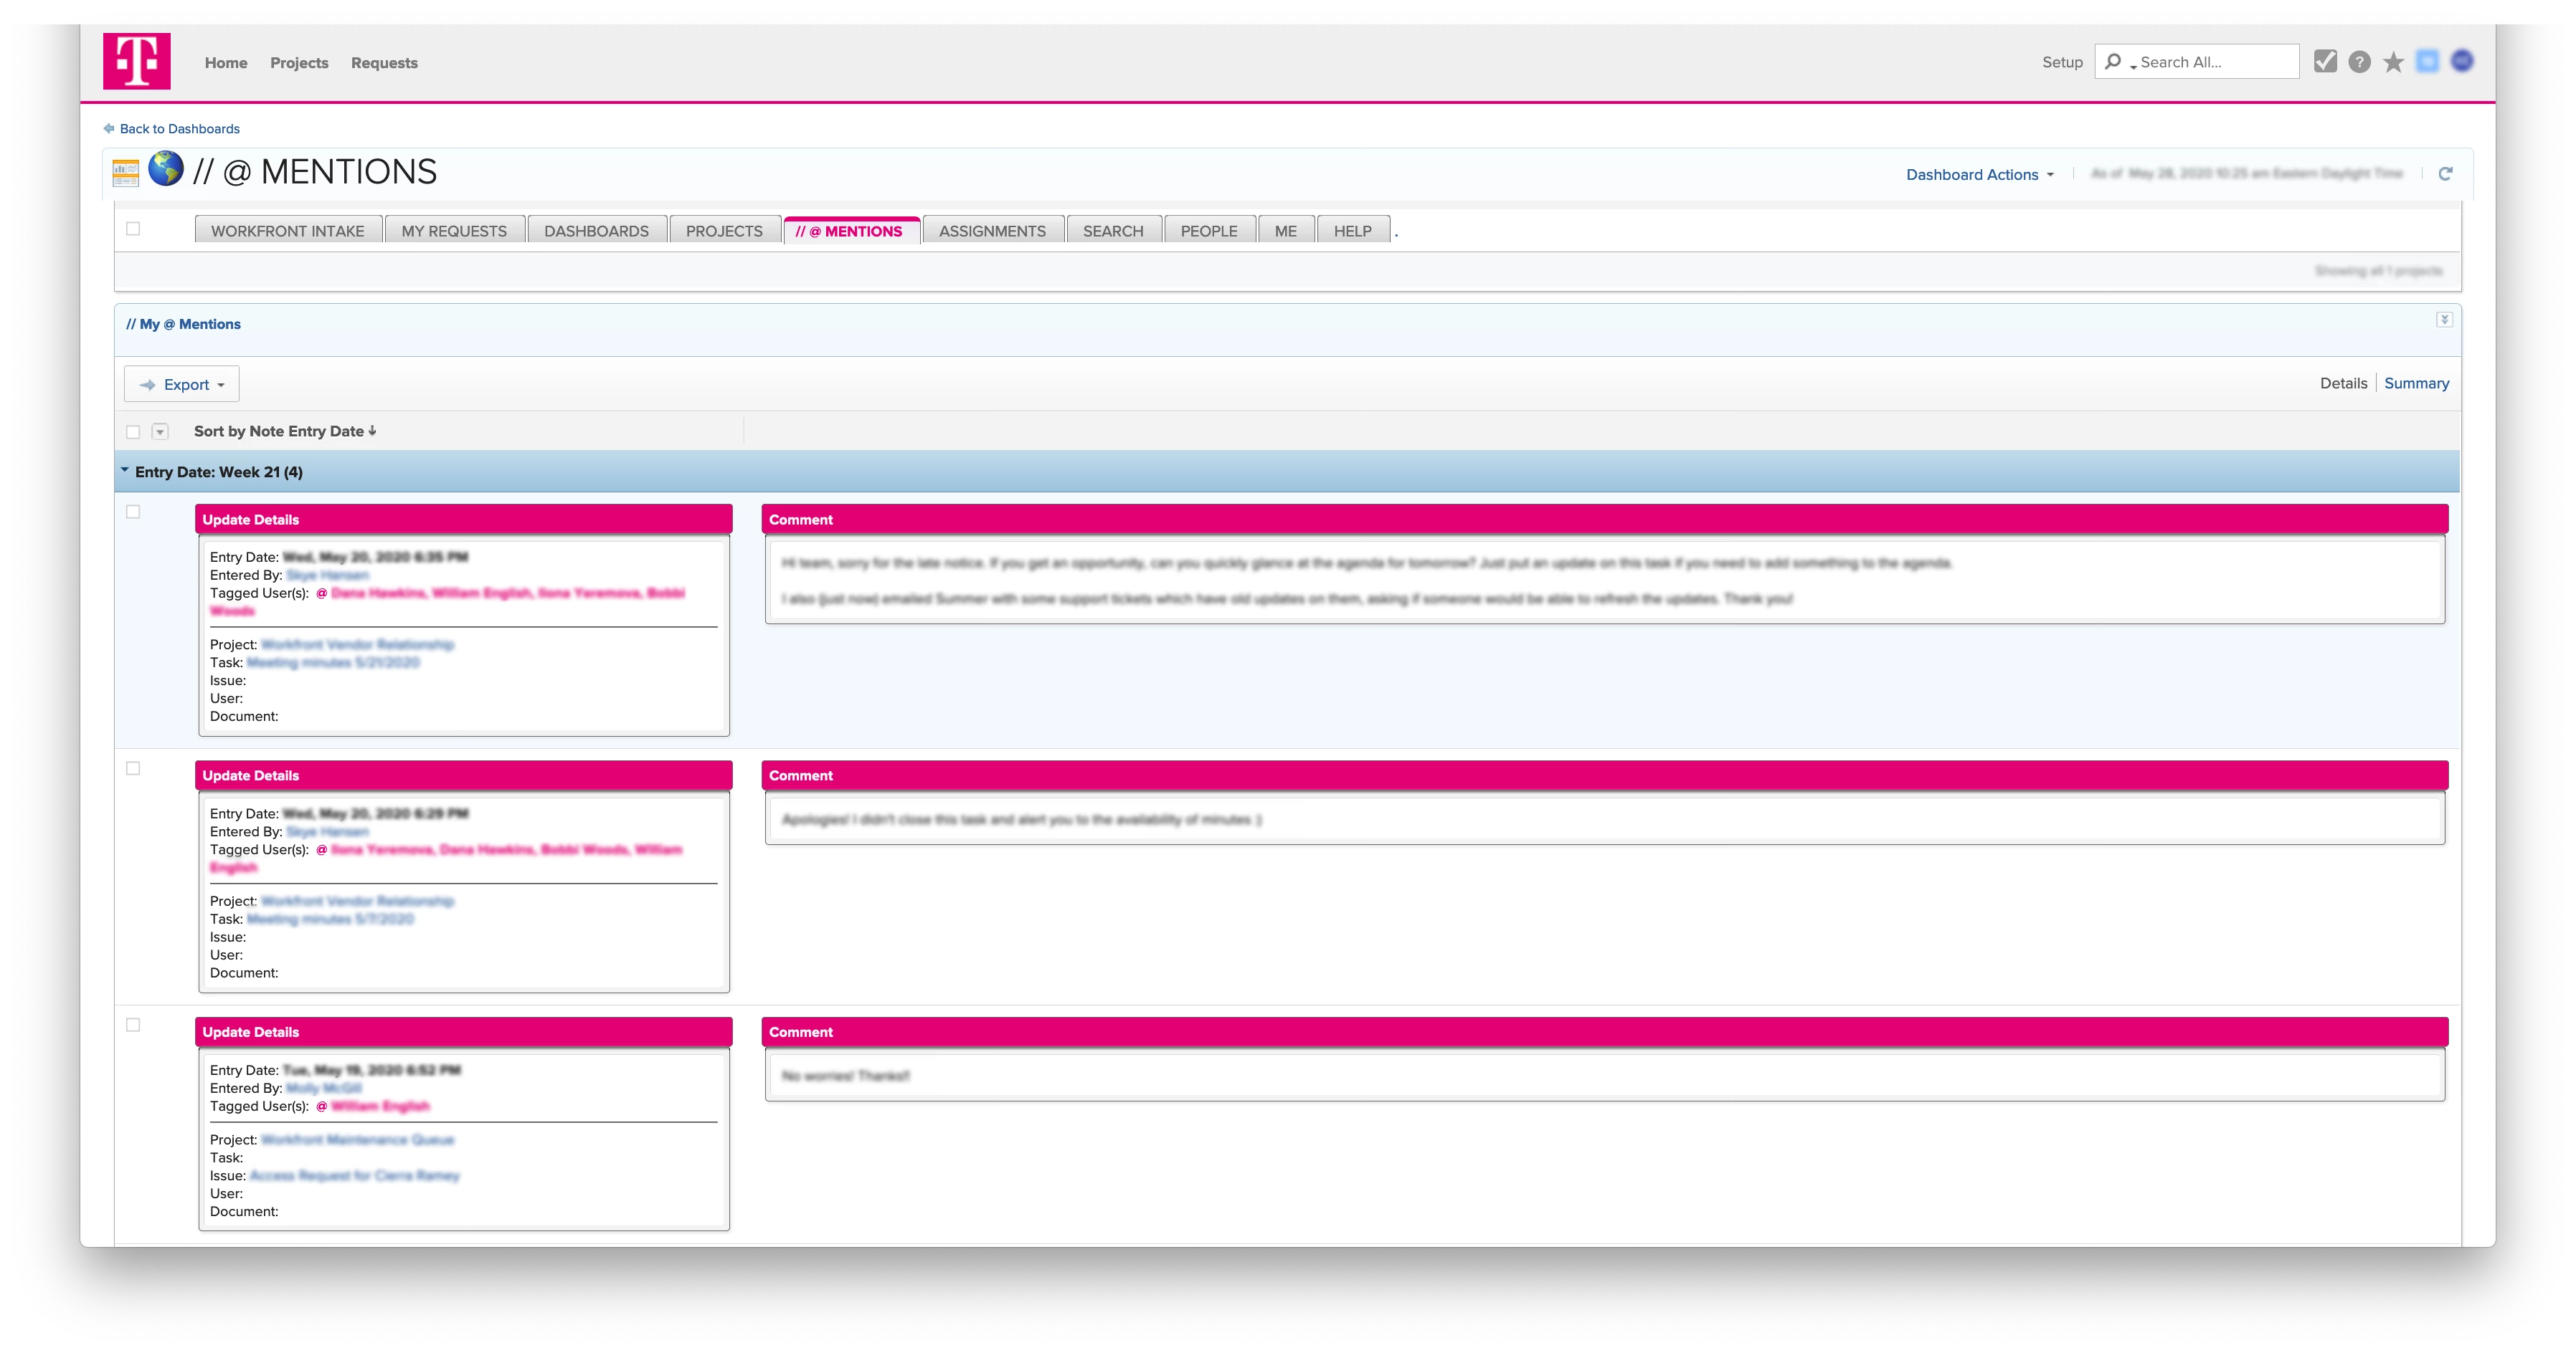Click the blurred user avatar icon
The height and width of the screenshot is (1353, 2576).
click(2462, 61)
